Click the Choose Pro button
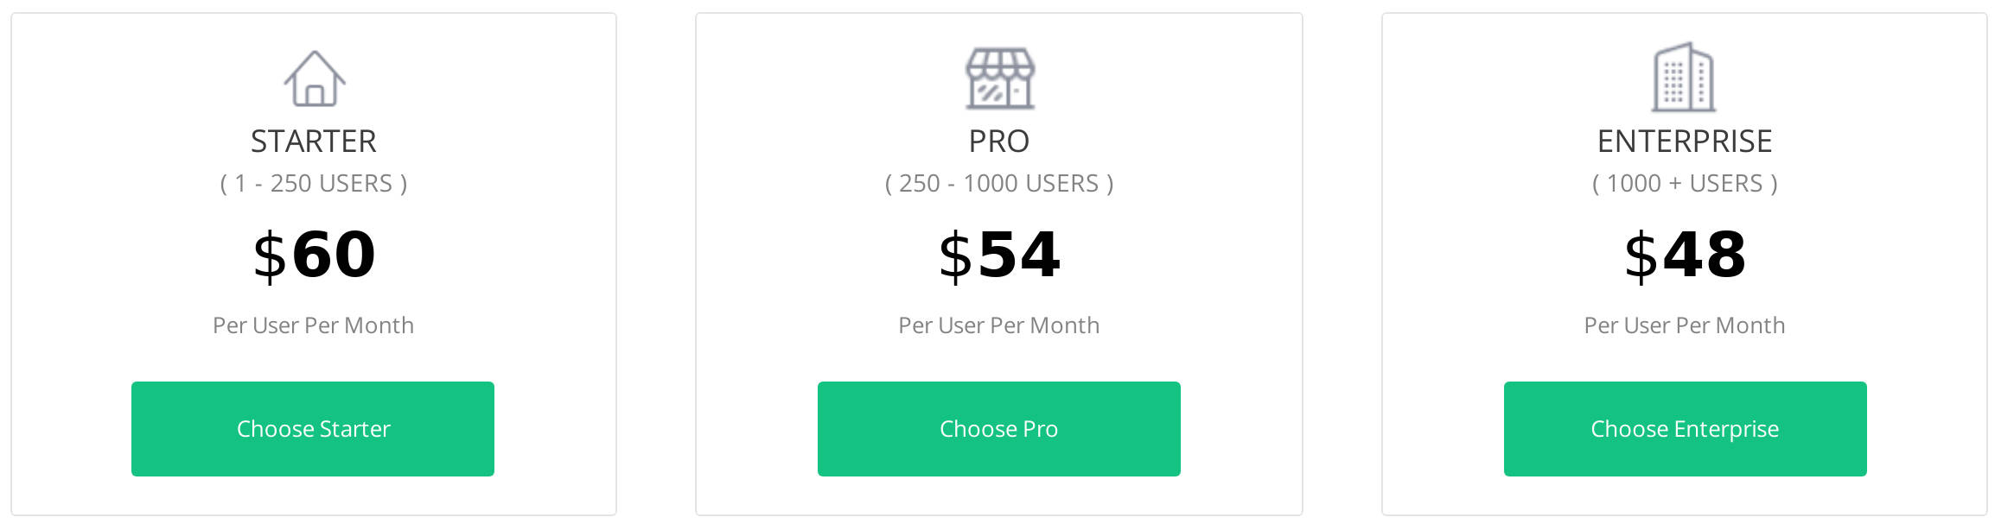This screenshot has width=1995, height=530. tap(998, 428)
